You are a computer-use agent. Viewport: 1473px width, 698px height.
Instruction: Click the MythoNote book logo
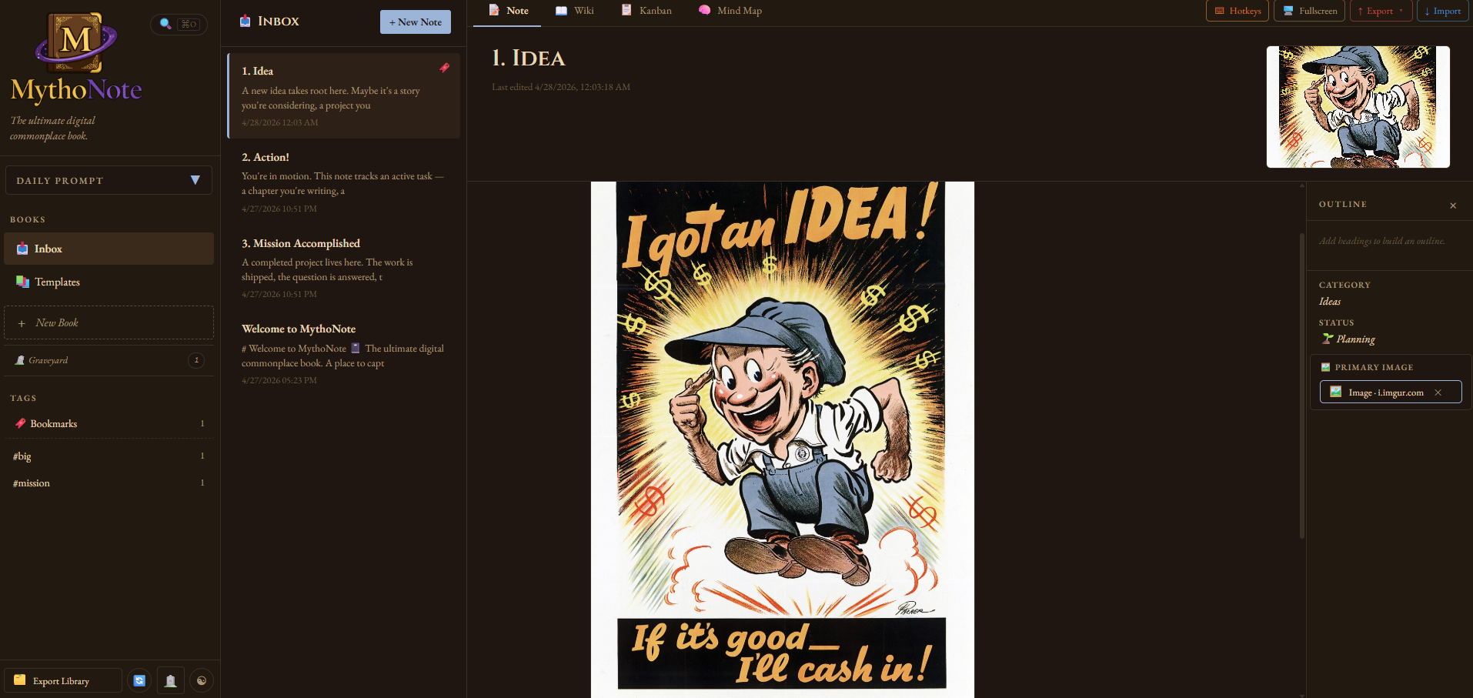click(76, 42)
